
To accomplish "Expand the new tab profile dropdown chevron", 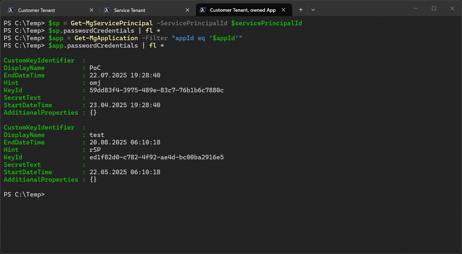I will [x=313, y=10].
